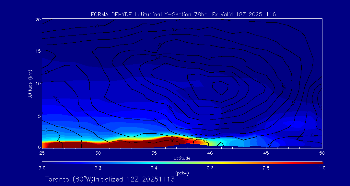Click the latitude tick label '25'
This screenshot has width=350, height=186.
coord(42,153)
